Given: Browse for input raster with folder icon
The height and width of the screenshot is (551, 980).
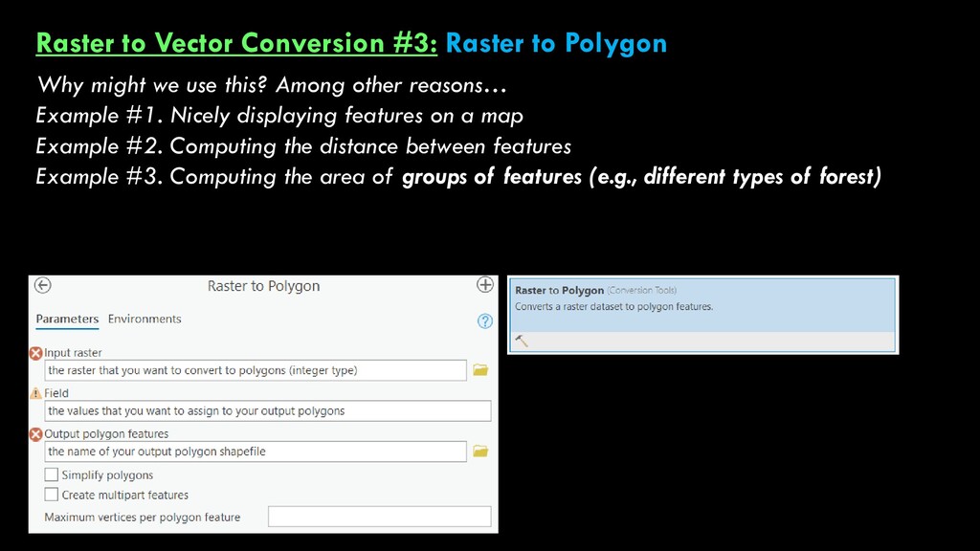Looking at the screenshot, I should point(480,370).
